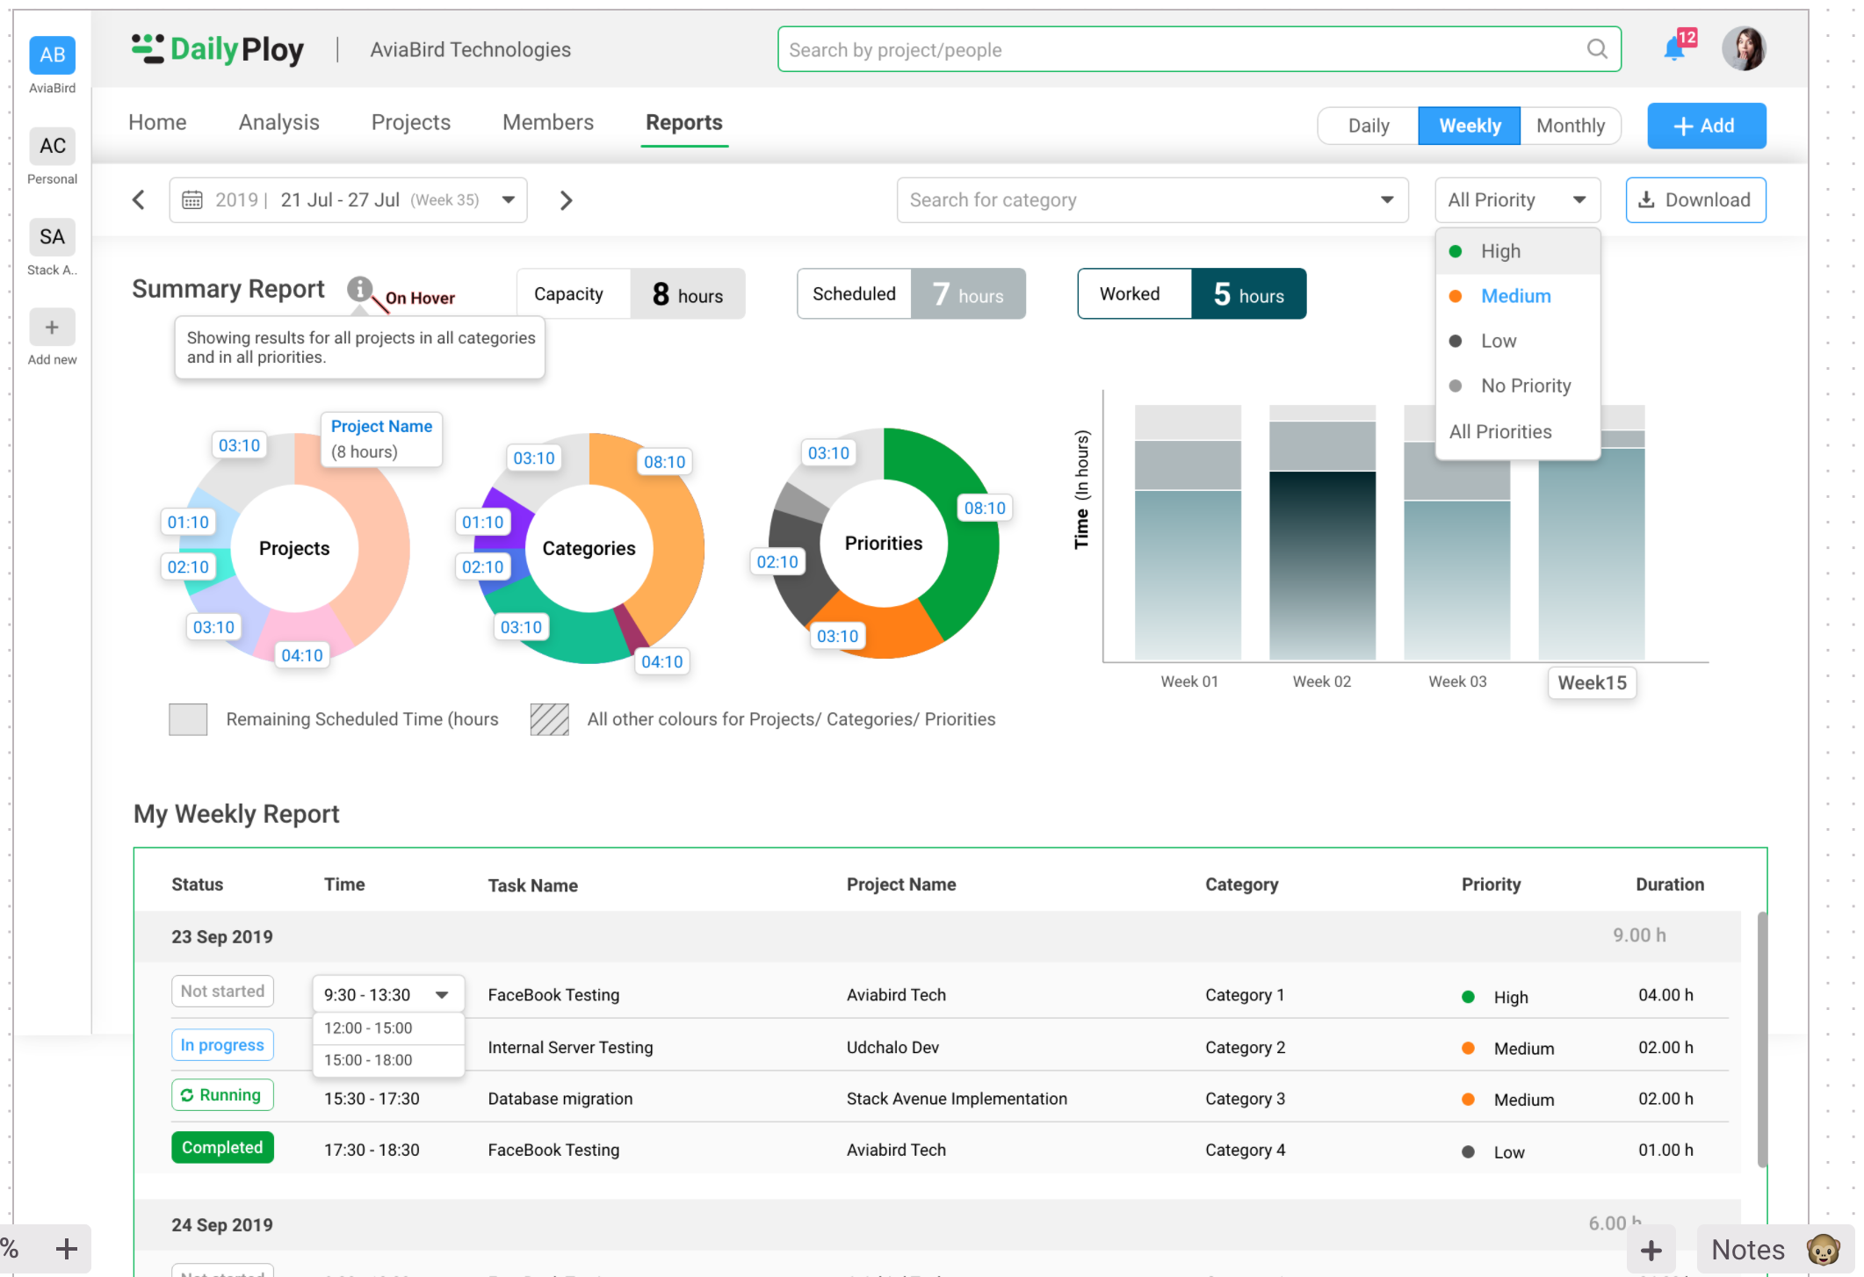
Task: Switch to Daily view
Action: [1368, 126]
